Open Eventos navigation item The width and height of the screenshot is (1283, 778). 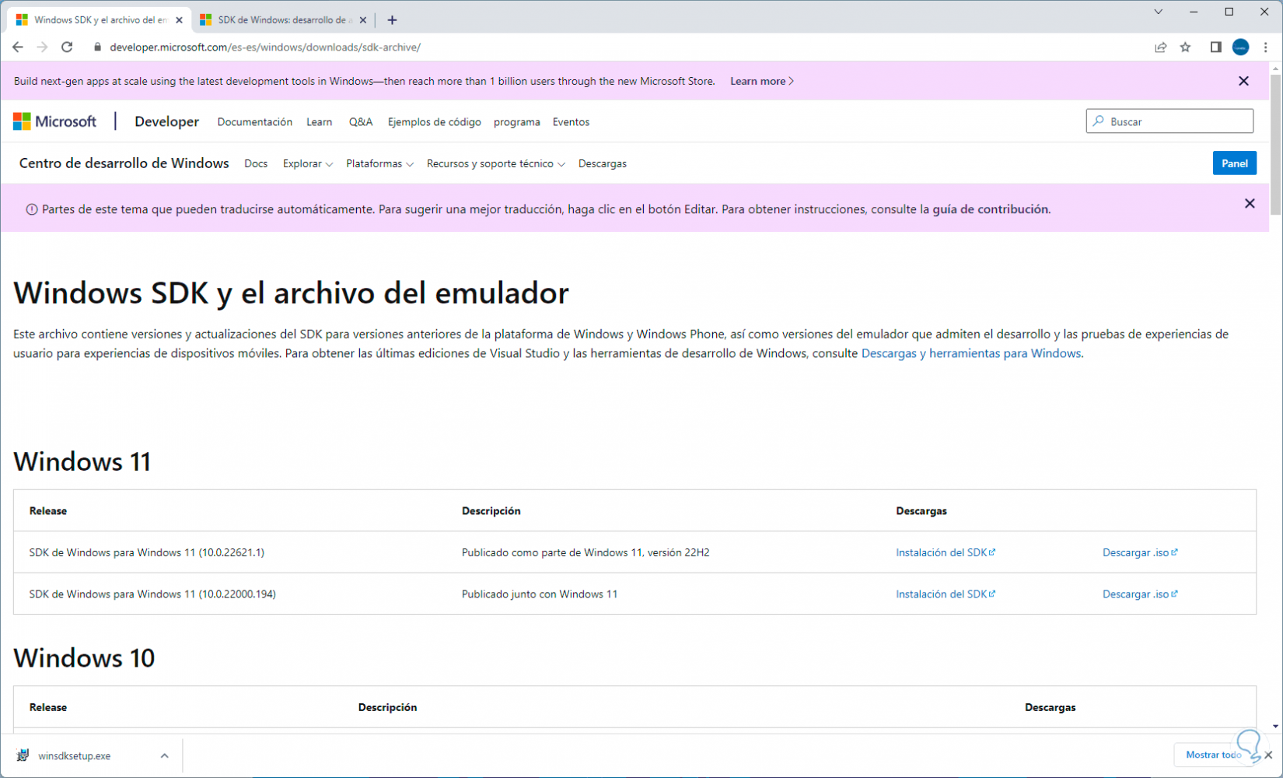point(571,122)
